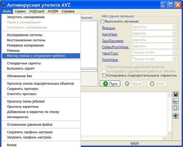The width and height of the screenshot is (183, 147).
Task: Follow the Dialer/PornWare link
Action: (x=116, y=47)
